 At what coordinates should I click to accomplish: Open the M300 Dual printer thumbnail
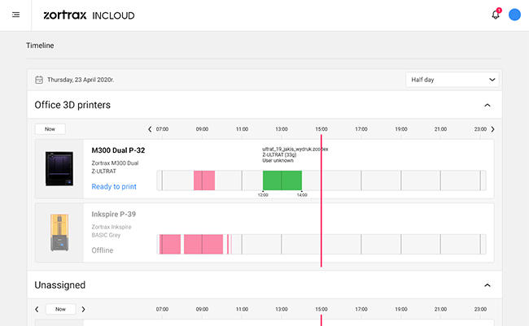pyautogui.click(x=59, y=168)
